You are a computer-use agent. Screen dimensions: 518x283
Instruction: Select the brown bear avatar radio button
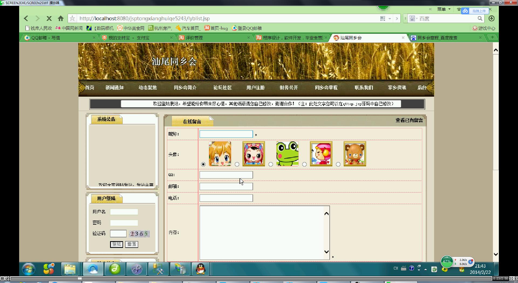tap(338, 164)
